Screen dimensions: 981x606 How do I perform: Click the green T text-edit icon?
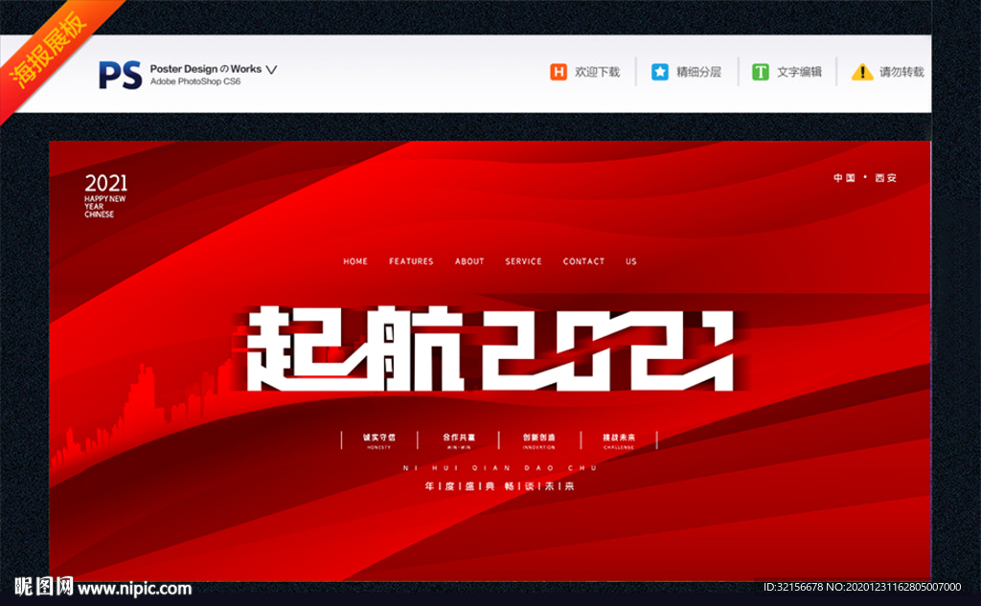(761, 72)
